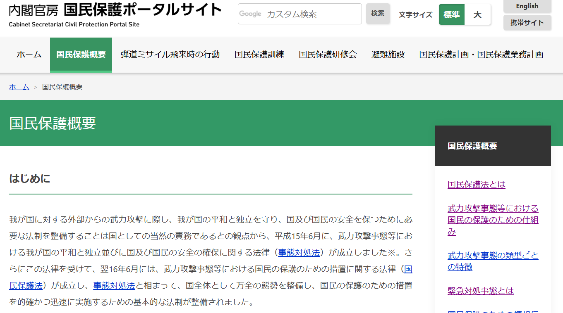Viewport: 563px width, 313px height.
Task: Open the 国民保護研修会 menu item
Action: pyautogui.click(x=328, y=55)
